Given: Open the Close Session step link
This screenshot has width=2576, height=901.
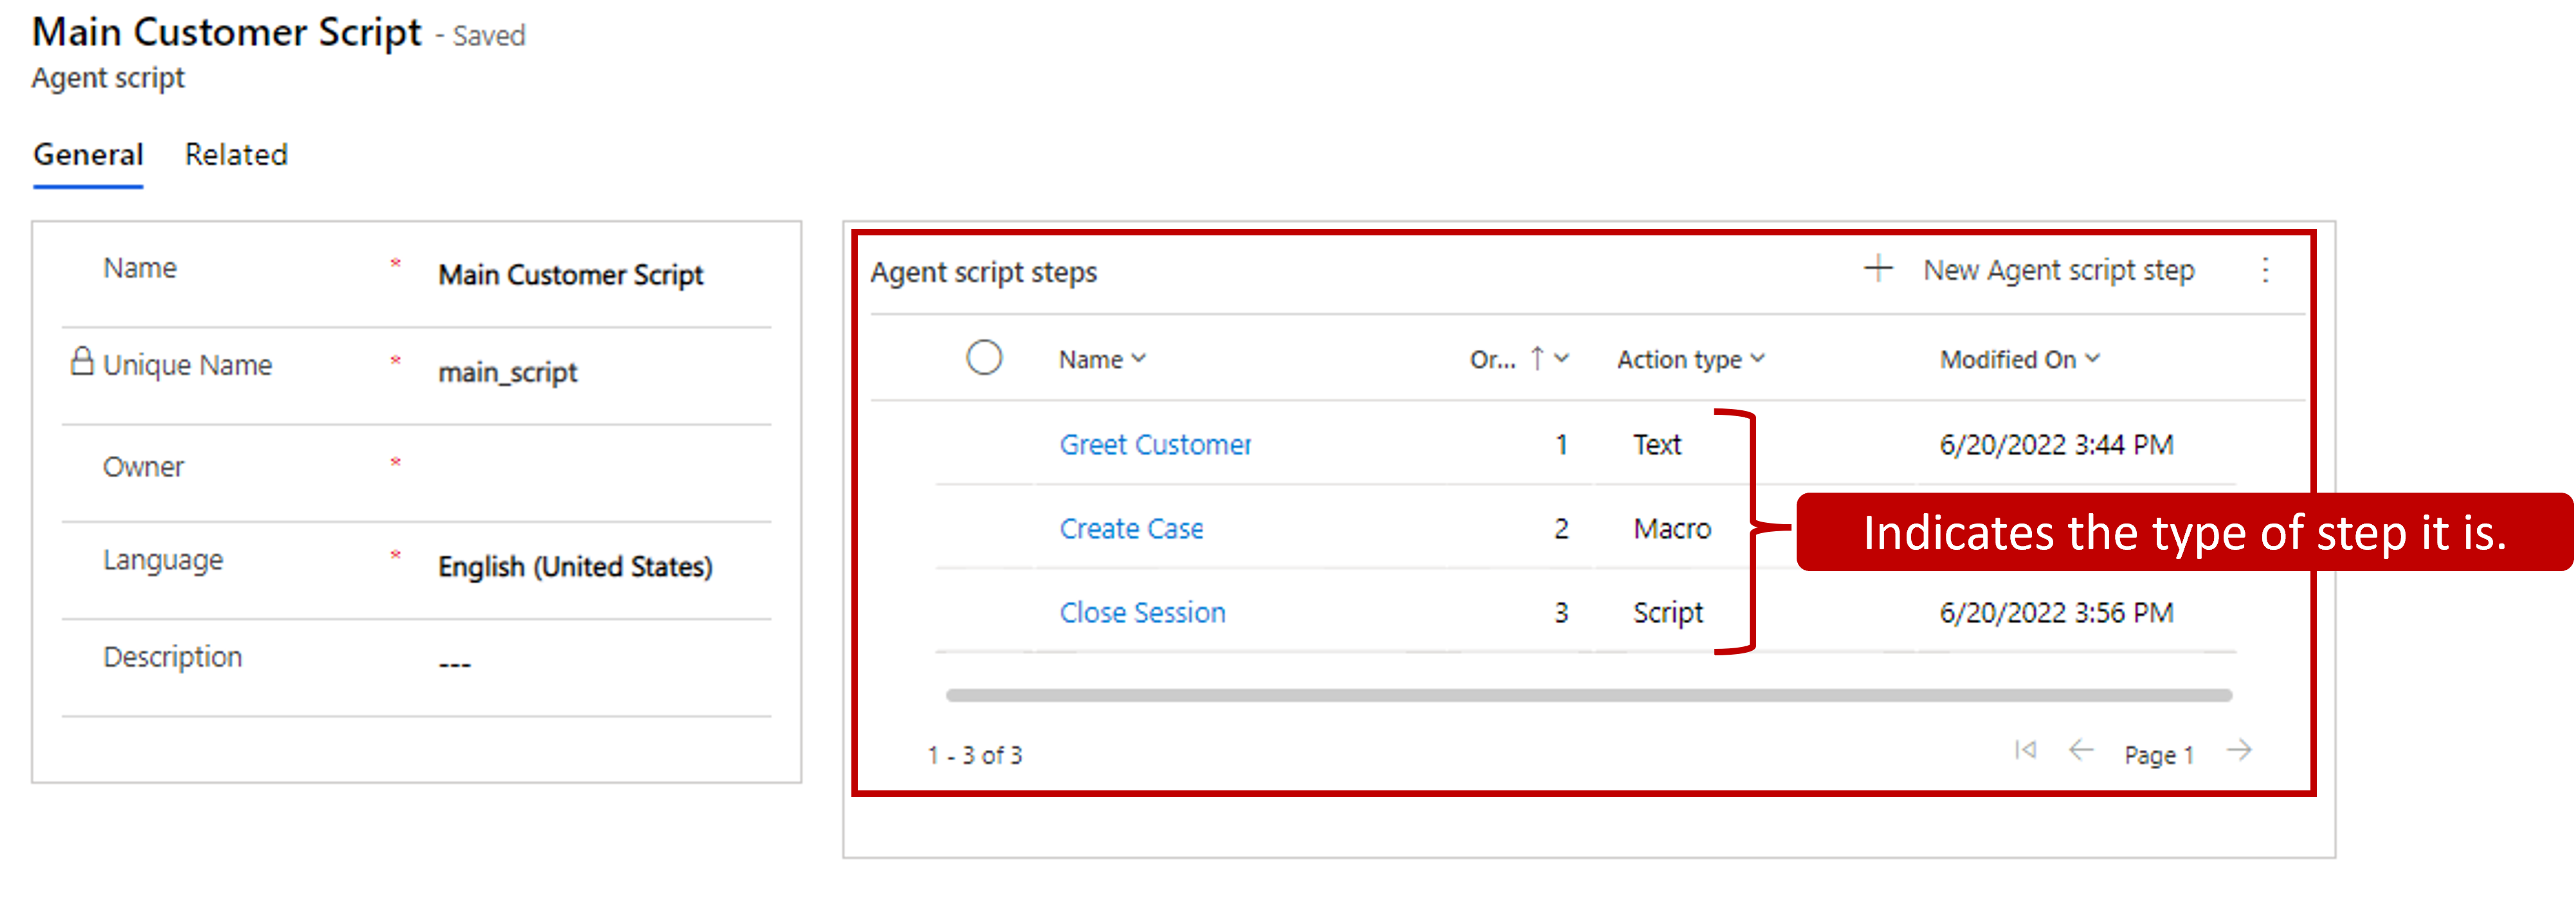Looking at the screenshot, I should tap(1142, 612).
